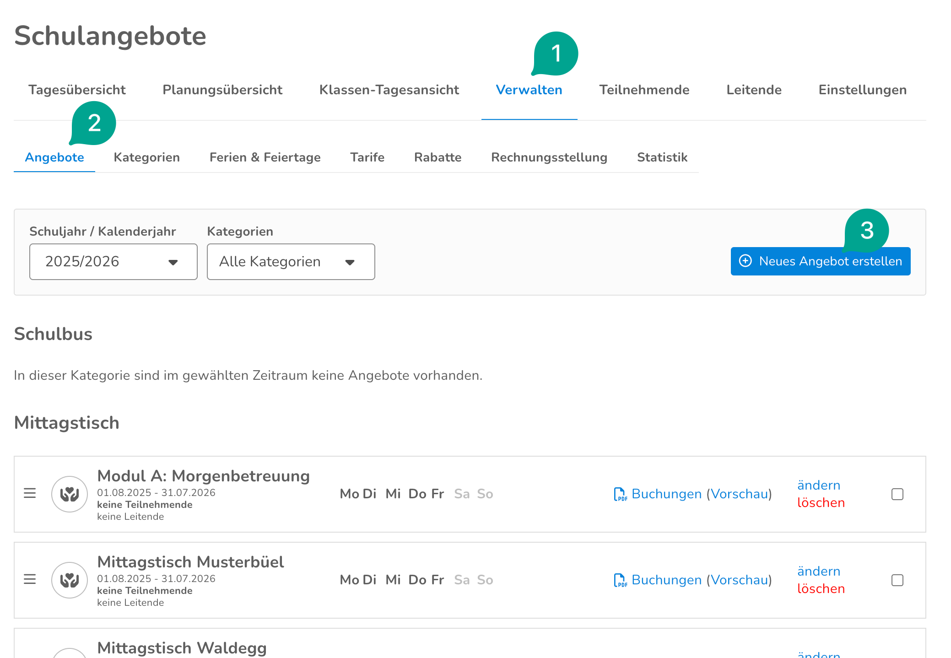
Task: Click drag handle icon for Mittagstisch Musterbüel
Action: click(x=30, y=579)
